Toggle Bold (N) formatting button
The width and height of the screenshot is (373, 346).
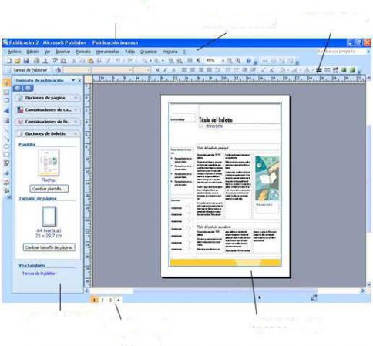pyautogui.click(x=157, y=70)
